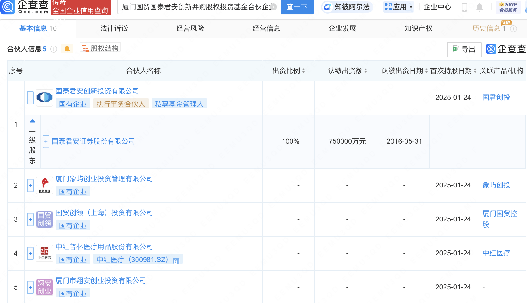Sort by 出资比例 column

pos(303,71)
